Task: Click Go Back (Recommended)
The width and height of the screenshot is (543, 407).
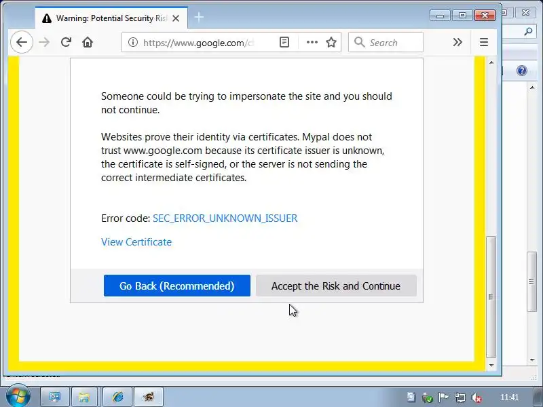Action: coord(177,286)
